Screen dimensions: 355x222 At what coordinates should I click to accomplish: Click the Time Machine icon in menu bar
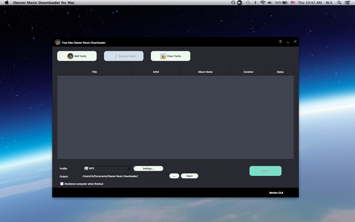pos(248,3)
